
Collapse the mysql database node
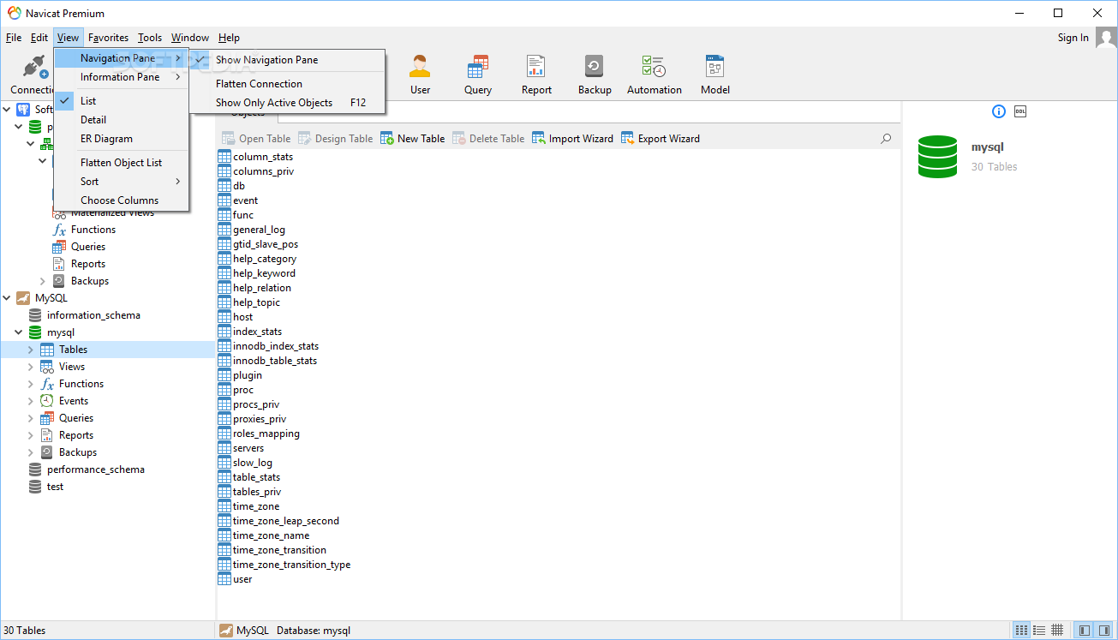20,332
